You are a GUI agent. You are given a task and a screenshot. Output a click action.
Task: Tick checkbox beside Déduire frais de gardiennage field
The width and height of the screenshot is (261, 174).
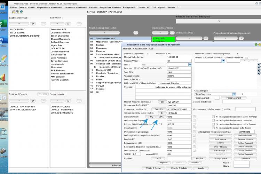click(x=194, y=132)
